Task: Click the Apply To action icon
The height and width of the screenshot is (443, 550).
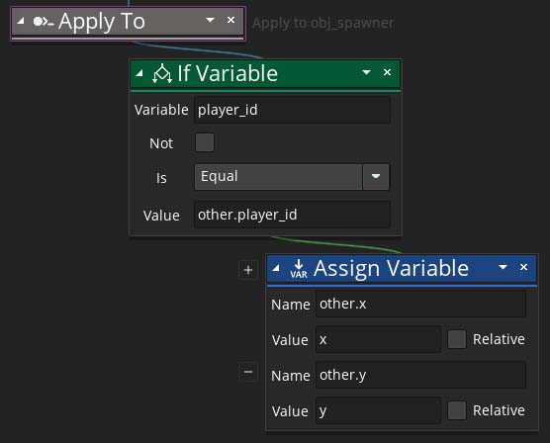Action: coord(44,22)
